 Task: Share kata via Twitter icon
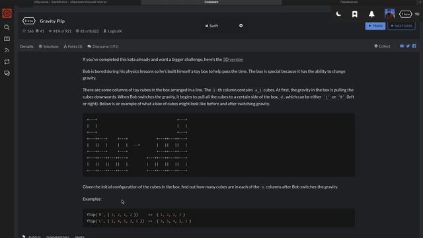pos(408,46)
